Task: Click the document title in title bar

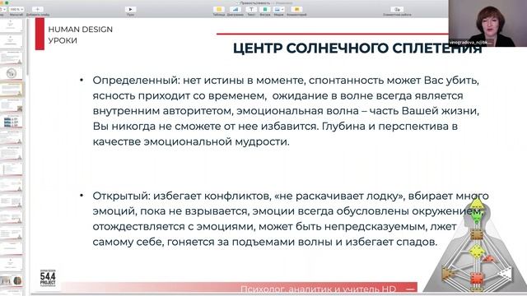Action: click(x=254, y=2)
